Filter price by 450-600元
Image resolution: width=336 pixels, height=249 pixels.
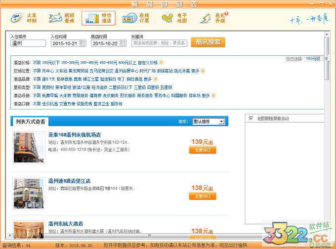pos(108,63)
